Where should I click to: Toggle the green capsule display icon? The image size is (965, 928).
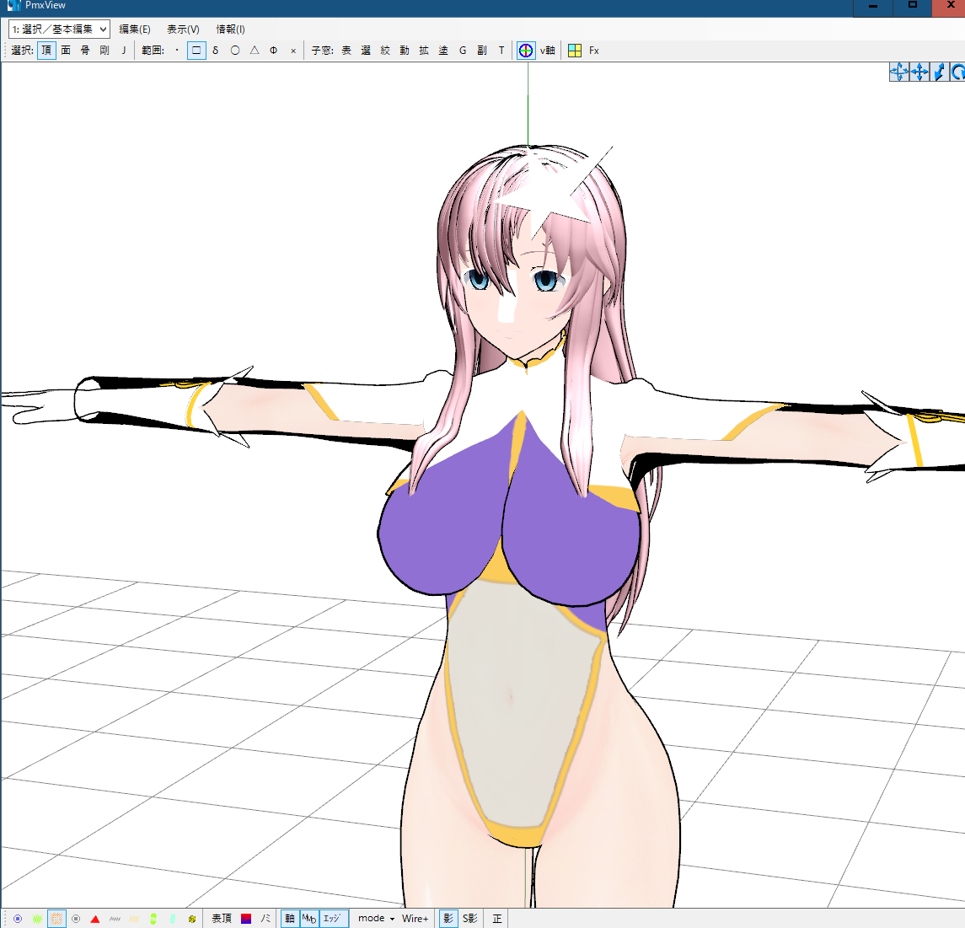point(153,919)
